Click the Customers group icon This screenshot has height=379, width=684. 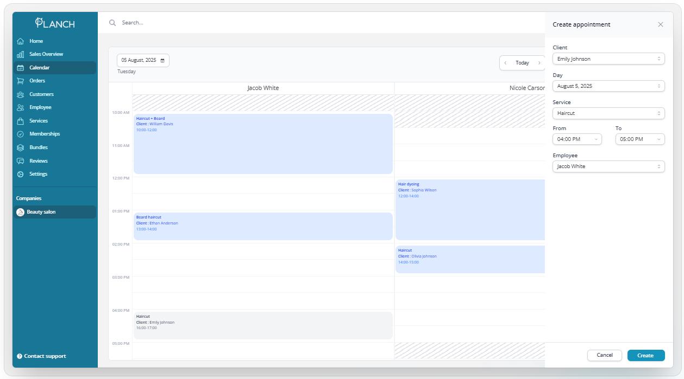[21, 94]
